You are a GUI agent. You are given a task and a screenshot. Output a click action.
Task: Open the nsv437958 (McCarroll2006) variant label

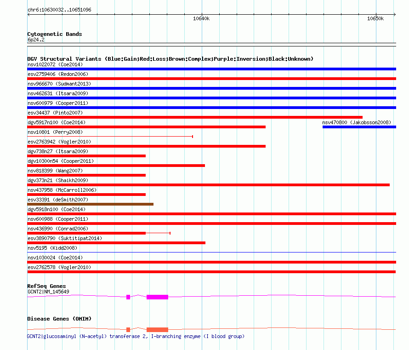[62, 190]
